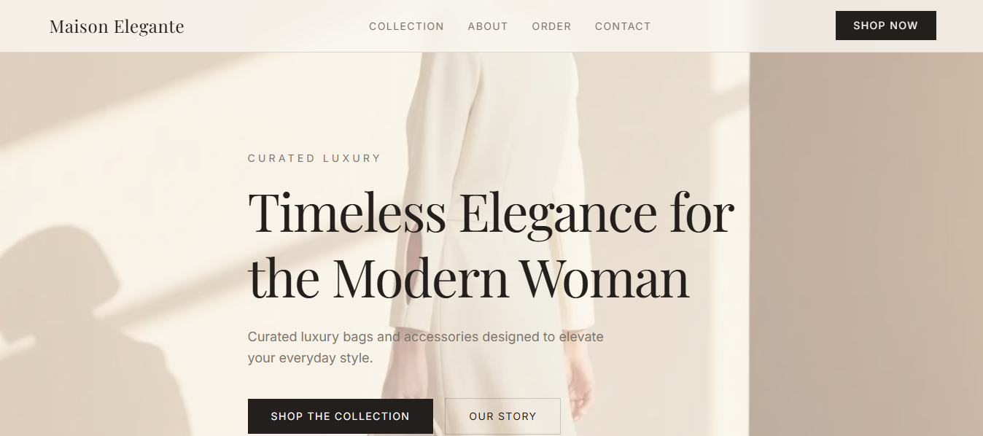Return home using the site logo

coord(116,26)
